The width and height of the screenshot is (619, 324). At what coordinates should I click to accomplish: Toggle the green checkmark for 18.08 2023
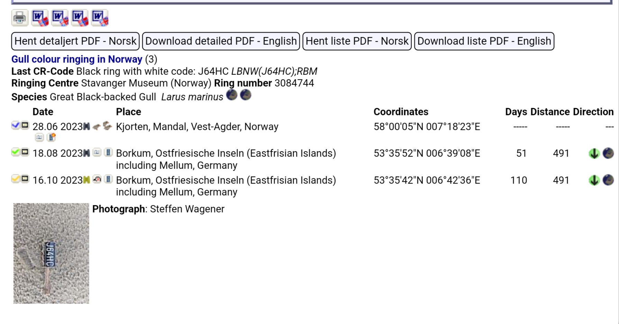click(x=15, y=152)
